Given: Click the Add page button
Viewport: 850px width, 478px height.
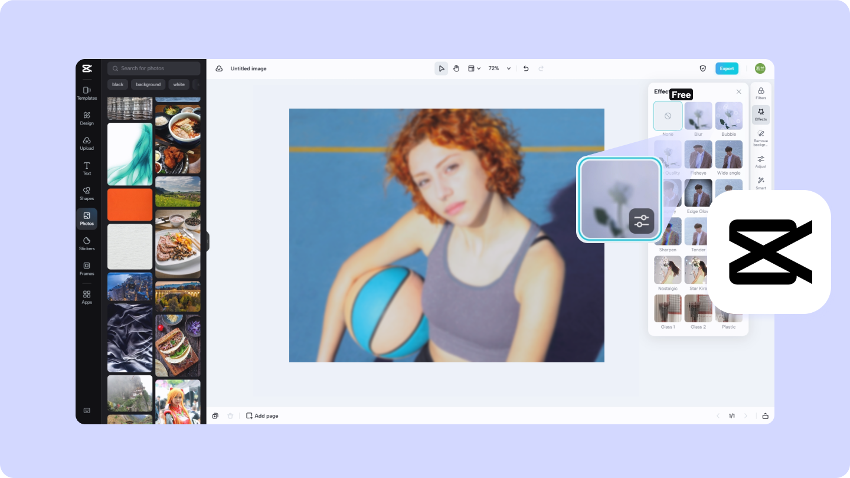Looking at the screenshot, I should (x=261, y=415).
